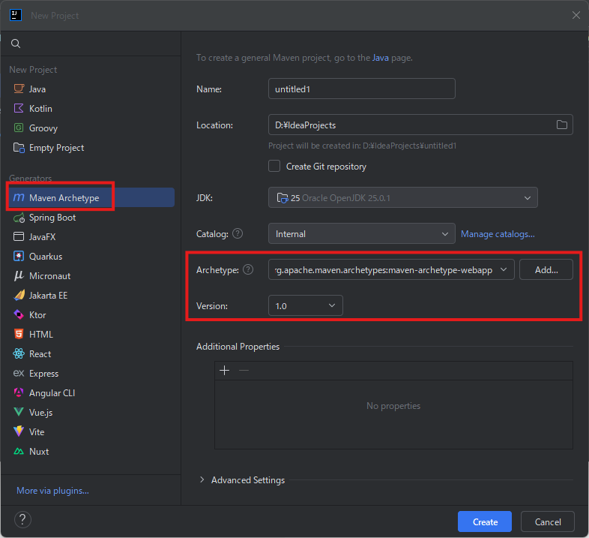Select the Micronaut generator row
Viewport: 589px width, 538px height.
[91, 276]
